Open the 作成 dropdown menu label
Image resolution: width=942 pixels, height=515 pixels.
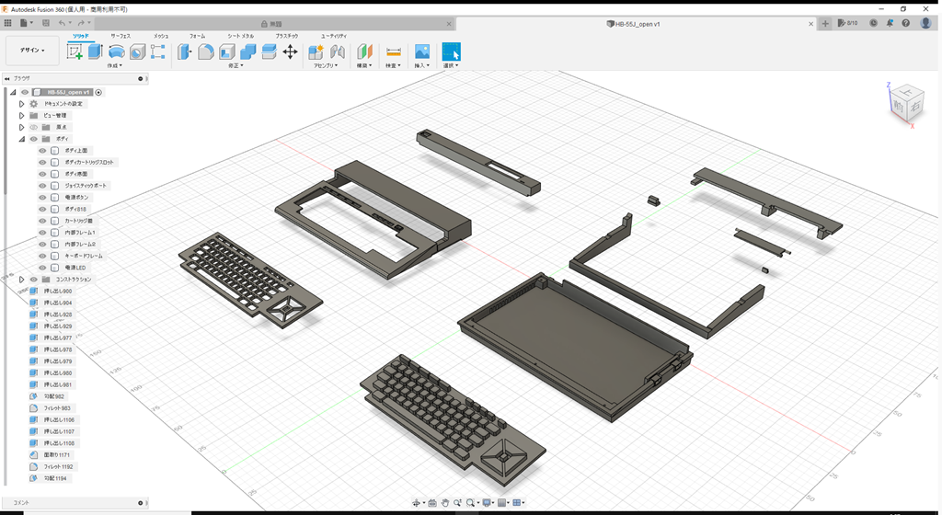coord(115,66)
